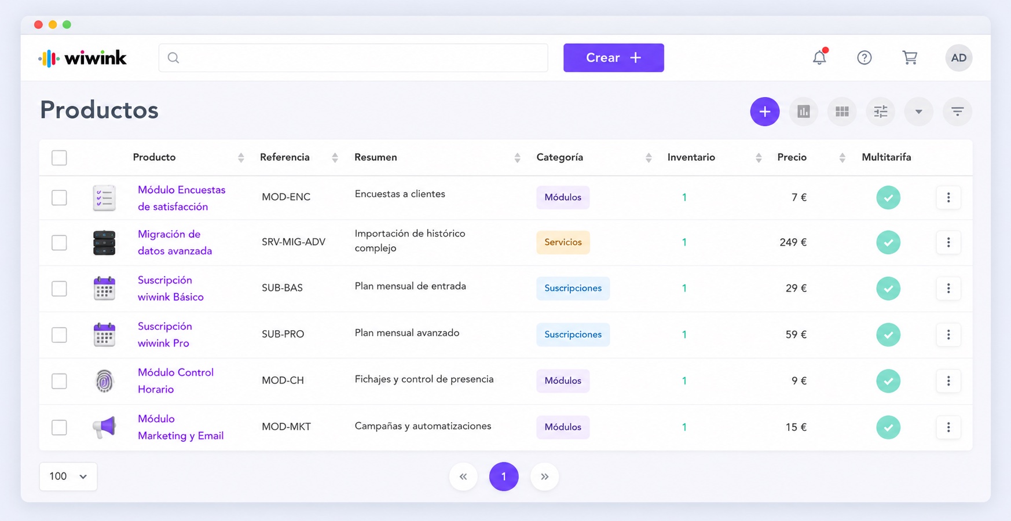Click Multitarifa check for MOD-ENC row
Viewport: 1011px width, 521px height.
coord(888,198)
